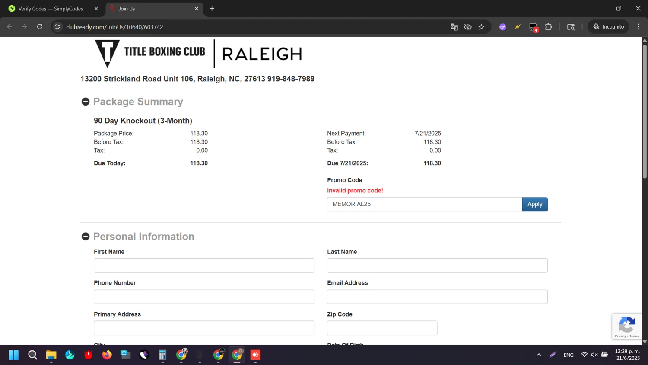Viewport: 648px width, 365px height.
Task: Open the red AnyDesk icon in taskbar
Action: click(255, 355)
